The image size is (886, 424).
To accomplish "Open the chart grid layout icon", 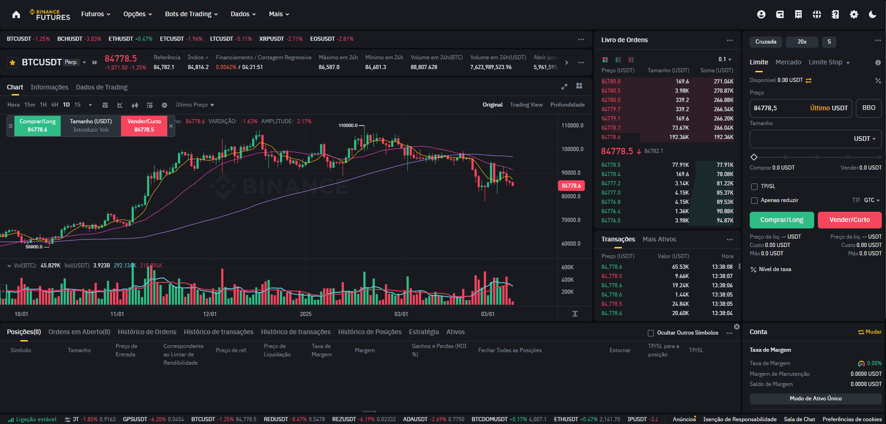I will tap(579, 86).
